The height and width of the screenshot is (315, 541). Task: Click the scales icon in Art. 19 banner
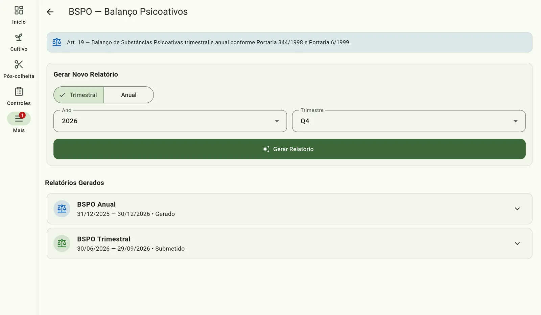[x=57, y=42]
